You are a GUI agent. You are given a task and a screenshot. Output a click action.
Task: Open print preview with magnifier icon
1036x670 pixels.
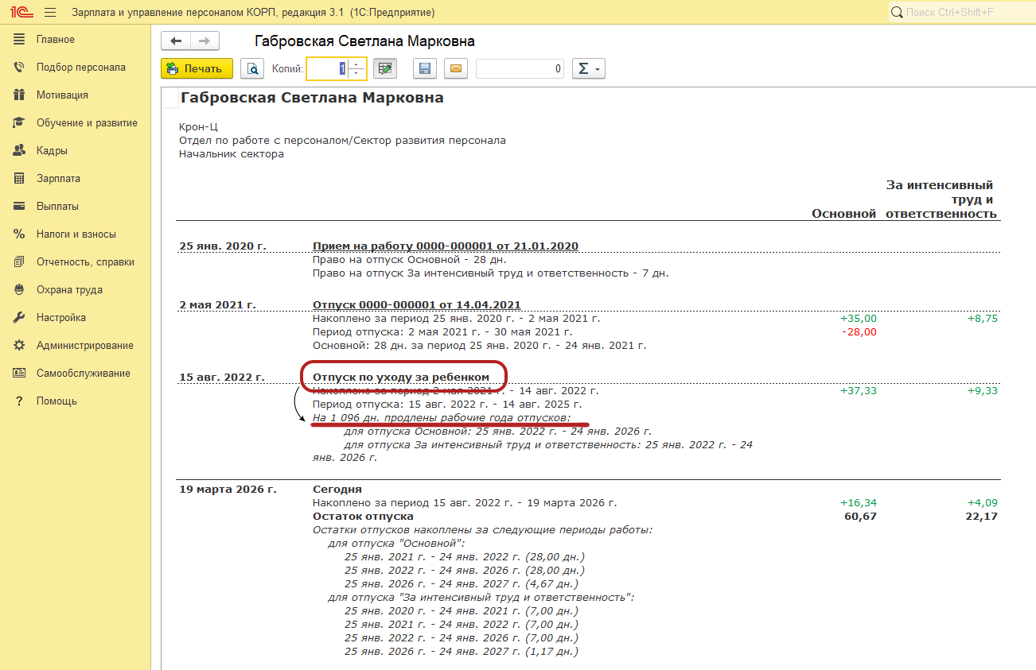pos(252,69)
